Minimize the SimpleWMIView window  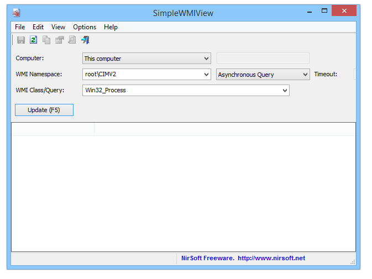point(310,11)
